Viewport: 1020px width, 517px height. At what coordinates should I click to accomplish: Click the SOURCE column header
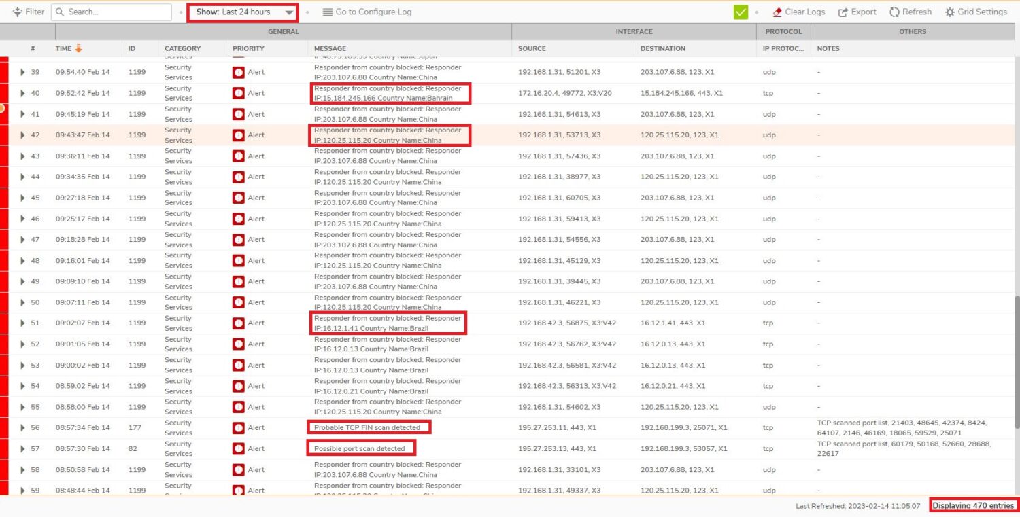click(x=532, y=48)
